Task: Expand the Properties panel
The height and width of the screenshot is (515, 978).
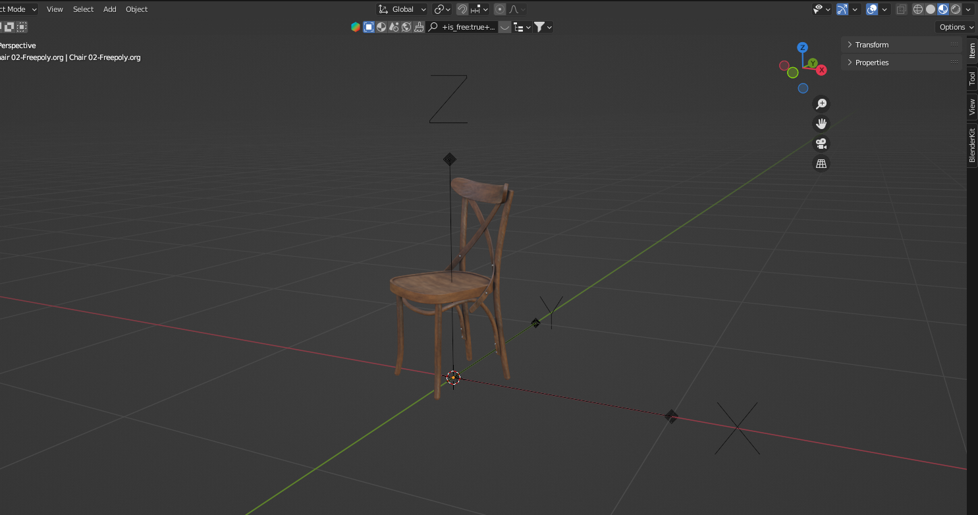Action: [901, 63]
